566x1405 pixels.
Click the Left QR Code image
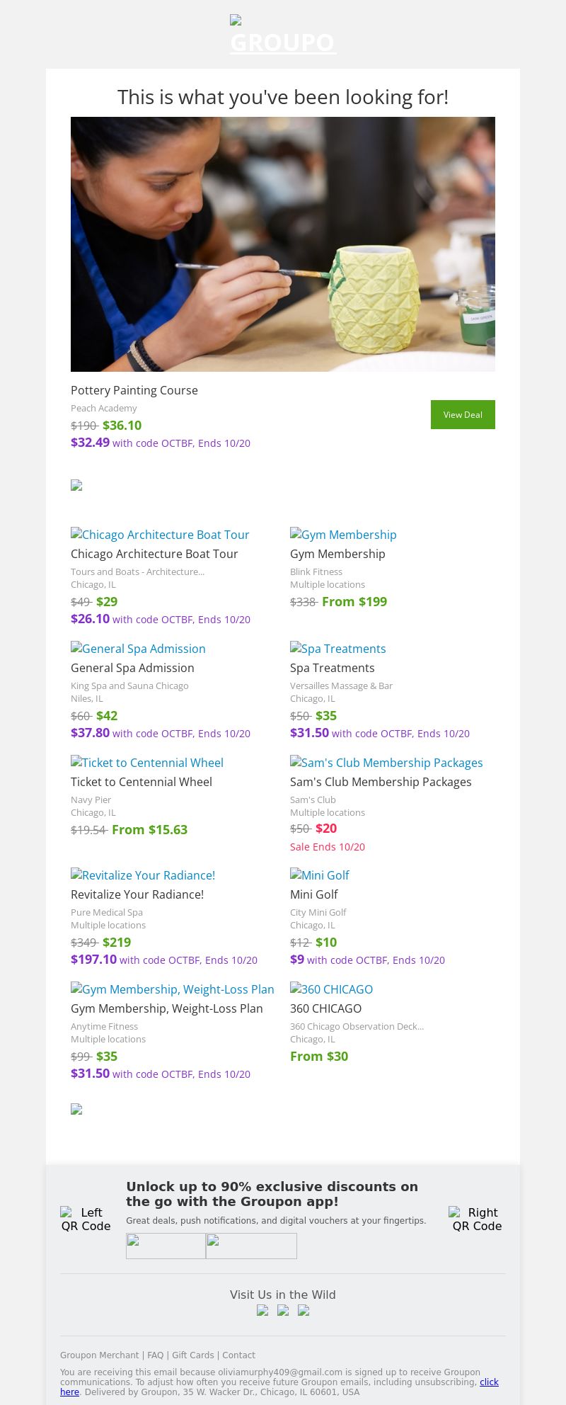86,1219
